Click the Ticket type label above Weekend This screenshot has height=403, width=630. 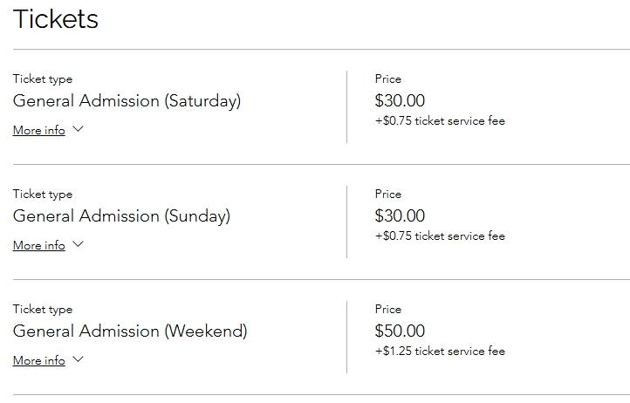click(x=43, y=310)
